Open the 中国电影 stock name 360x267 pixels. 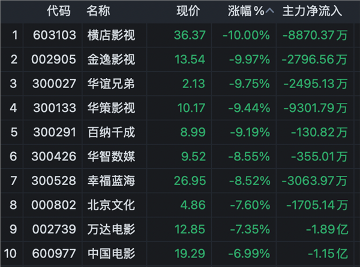pyautogui.click(x=111, y=253)
